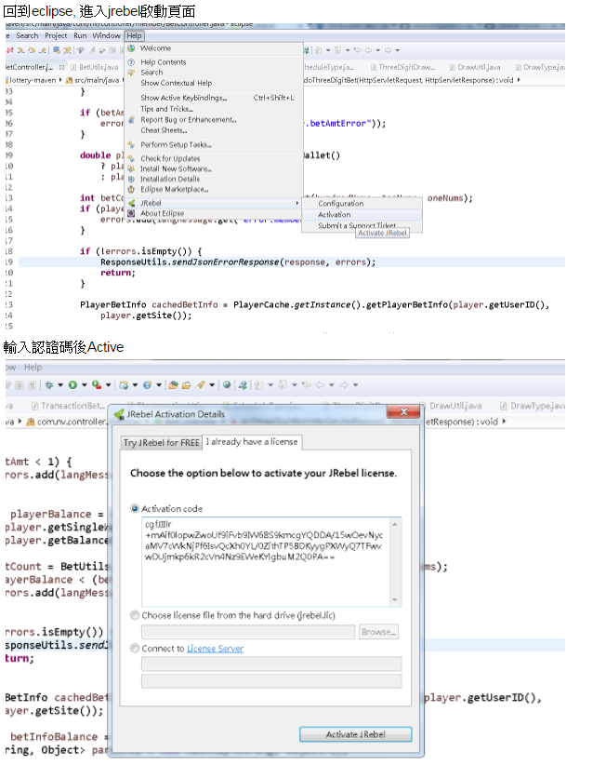Click the Activate JRebel button
The image size is (606, 765).
pyautogui.click(x=355, y=734)
